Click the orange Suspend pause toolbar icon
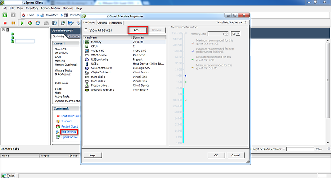The image size is (331, 178). click(13, 23)
